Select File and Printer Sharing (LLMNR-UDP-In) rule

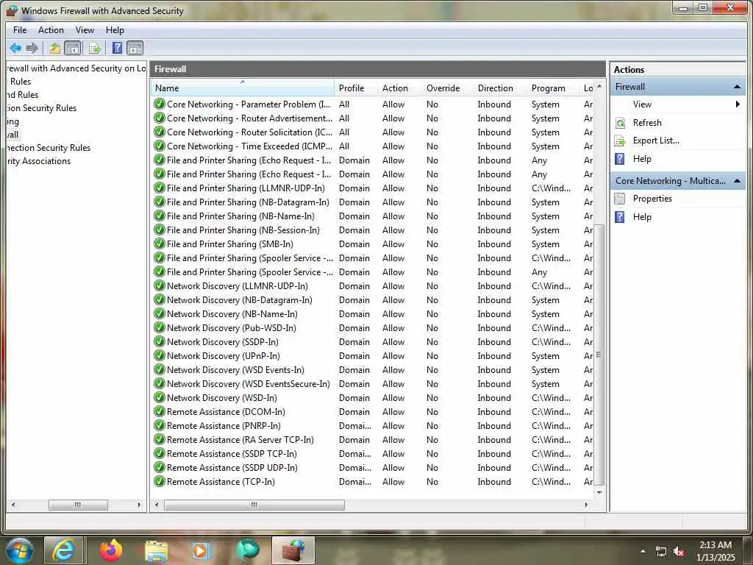point(246,188)
